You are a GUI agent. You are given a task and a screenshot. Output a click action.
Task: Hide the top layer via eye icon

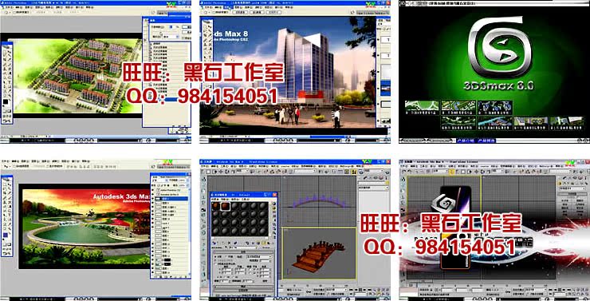click(153, 191)
